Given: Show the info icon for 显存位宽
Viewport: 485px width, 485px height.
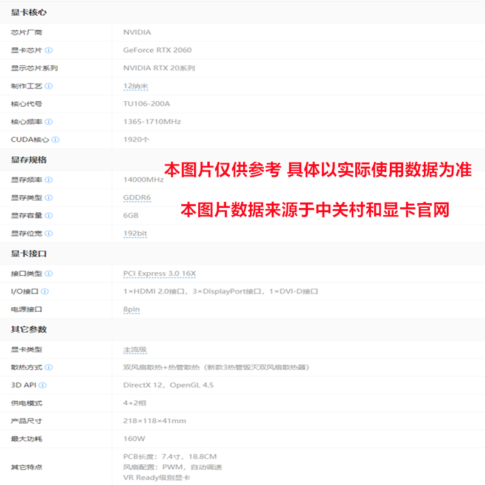Looking at the screenshot, I should click(x=49, y=233).
